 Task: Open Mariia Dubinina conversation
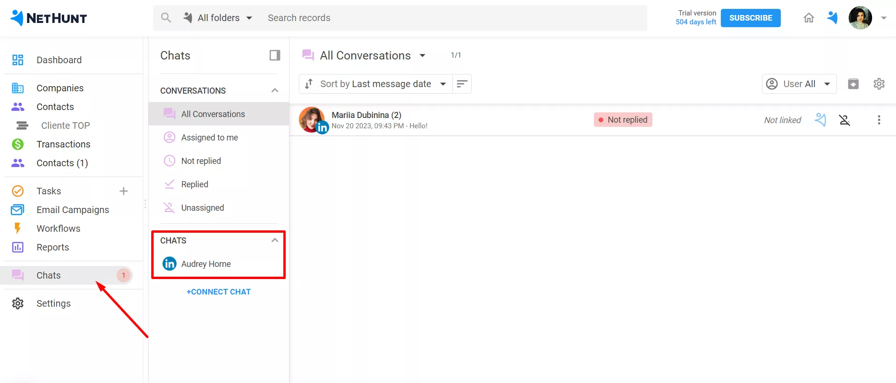click(592, 120)
